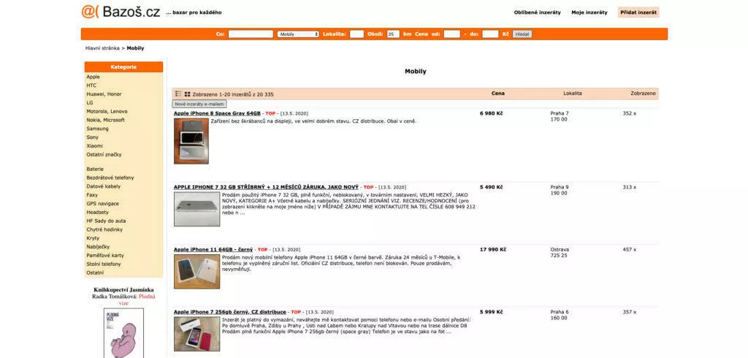Screen dimensions: 748x358
Task: Select Xiaomi category
Action: coord(94,145)
